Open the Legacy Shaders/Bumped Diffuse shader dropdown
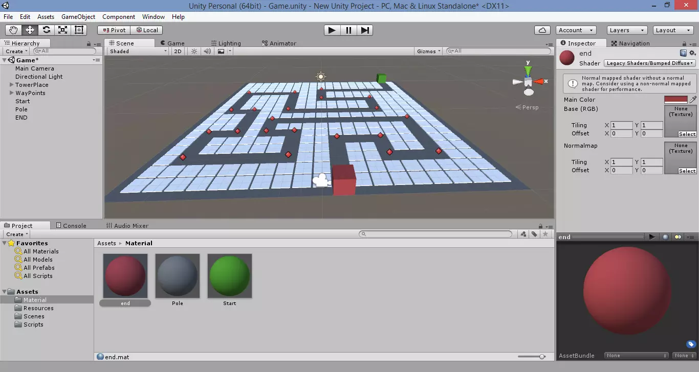699x372 pixels. tap(649, 63)
